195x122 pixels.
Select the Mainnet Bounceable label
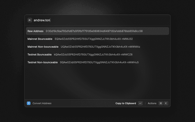(40, 39)
